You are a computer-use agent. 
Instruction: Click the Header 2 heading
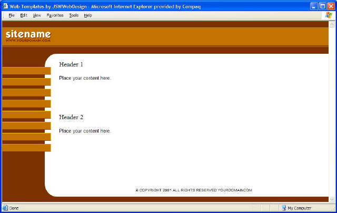pos(71,117)
